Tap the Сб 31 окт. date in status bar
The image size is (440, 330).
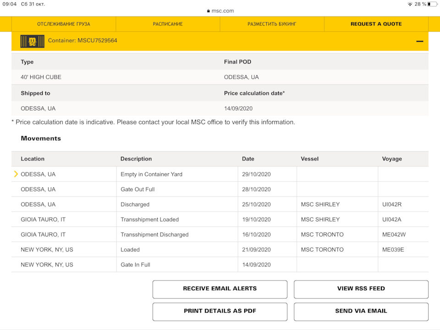33,4
